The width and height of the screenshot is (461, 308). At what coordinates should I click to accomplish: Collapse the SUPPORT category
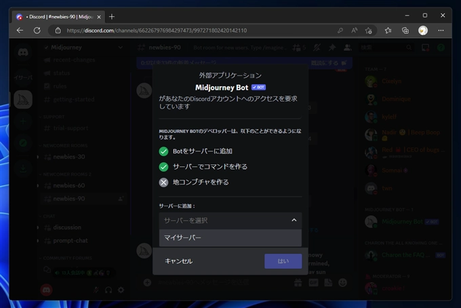(x=52, y=117)
